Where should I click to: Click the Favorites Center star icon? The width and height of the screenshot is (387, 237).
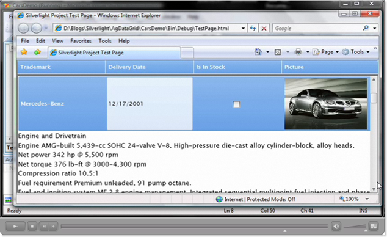tap(24, 52)
